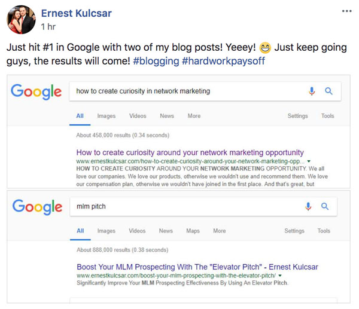Viewport: 359px width, 309px height.
Task: Open the #blogging hashtag link
Action: coord(156,61)
